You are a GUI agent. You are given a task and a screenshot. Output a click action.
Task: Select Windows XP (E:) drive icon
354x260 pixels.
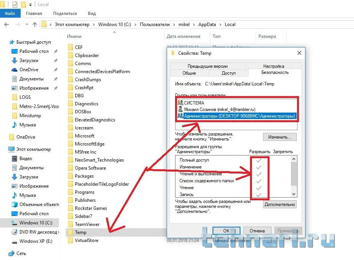[x=14, y=242]
